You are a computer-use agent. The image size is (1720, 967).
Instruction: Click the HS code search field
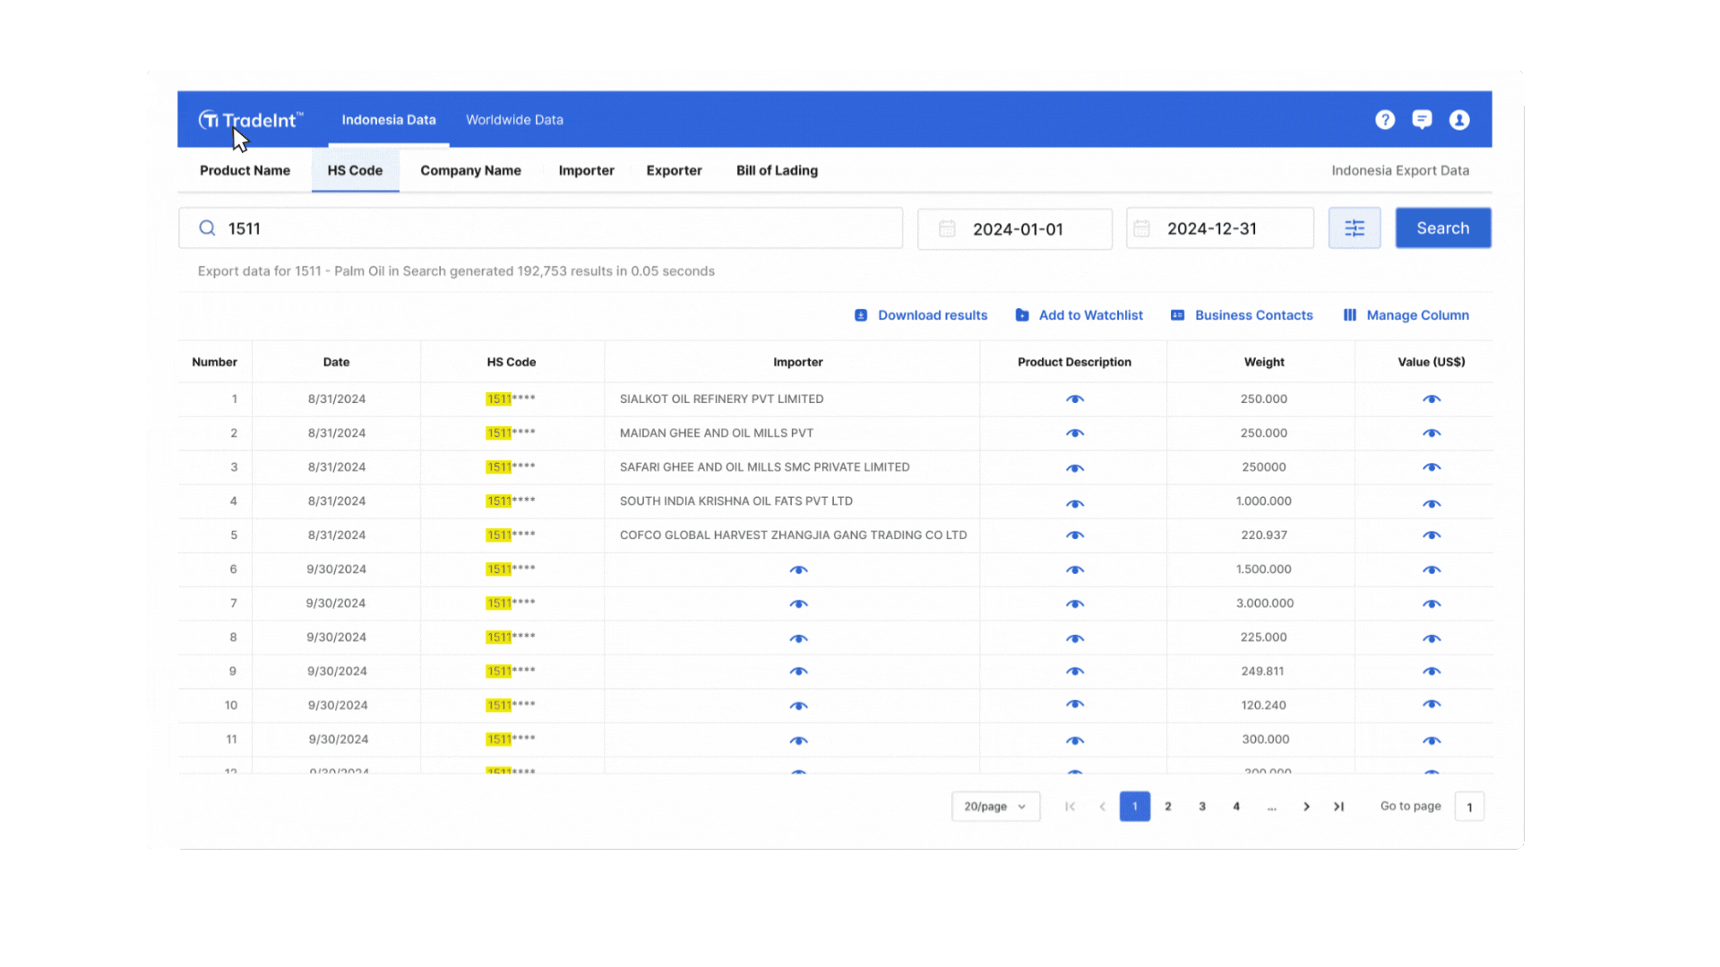click(x=540, y=228)
